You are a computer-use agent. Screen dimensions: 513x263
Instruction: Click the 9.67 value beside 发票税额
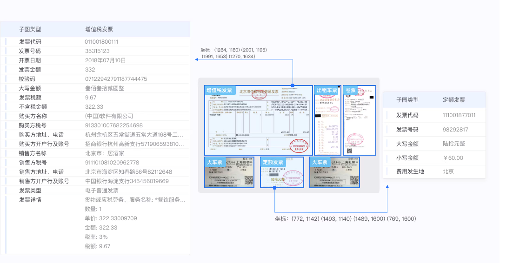91,98
